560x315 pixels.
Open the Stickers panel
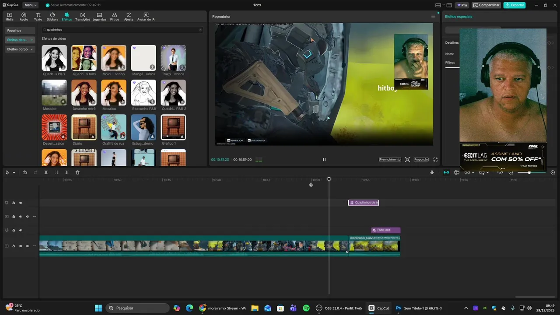coord(52,17)
